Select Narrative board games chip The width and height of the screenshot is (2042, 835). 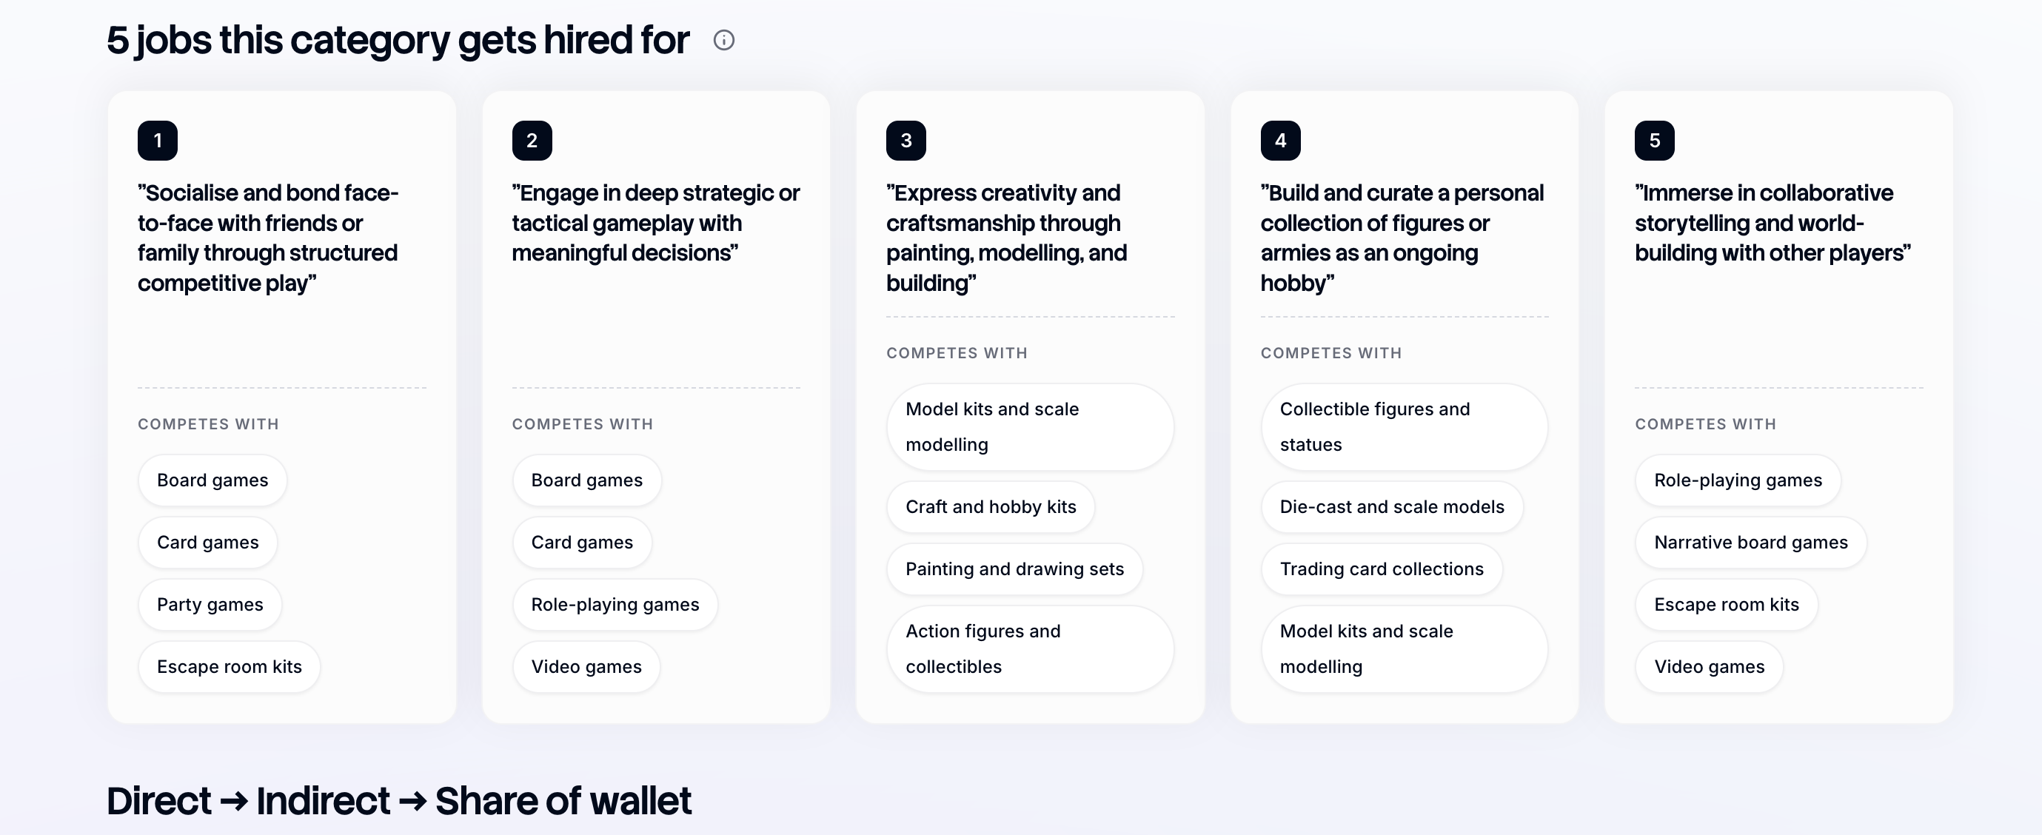click(x=1751, y=543)
